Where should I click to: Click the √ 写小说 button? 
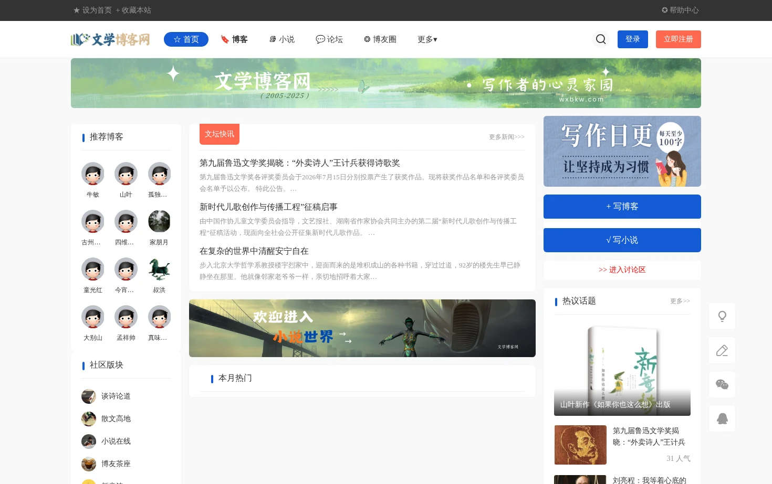click(622, 240)
